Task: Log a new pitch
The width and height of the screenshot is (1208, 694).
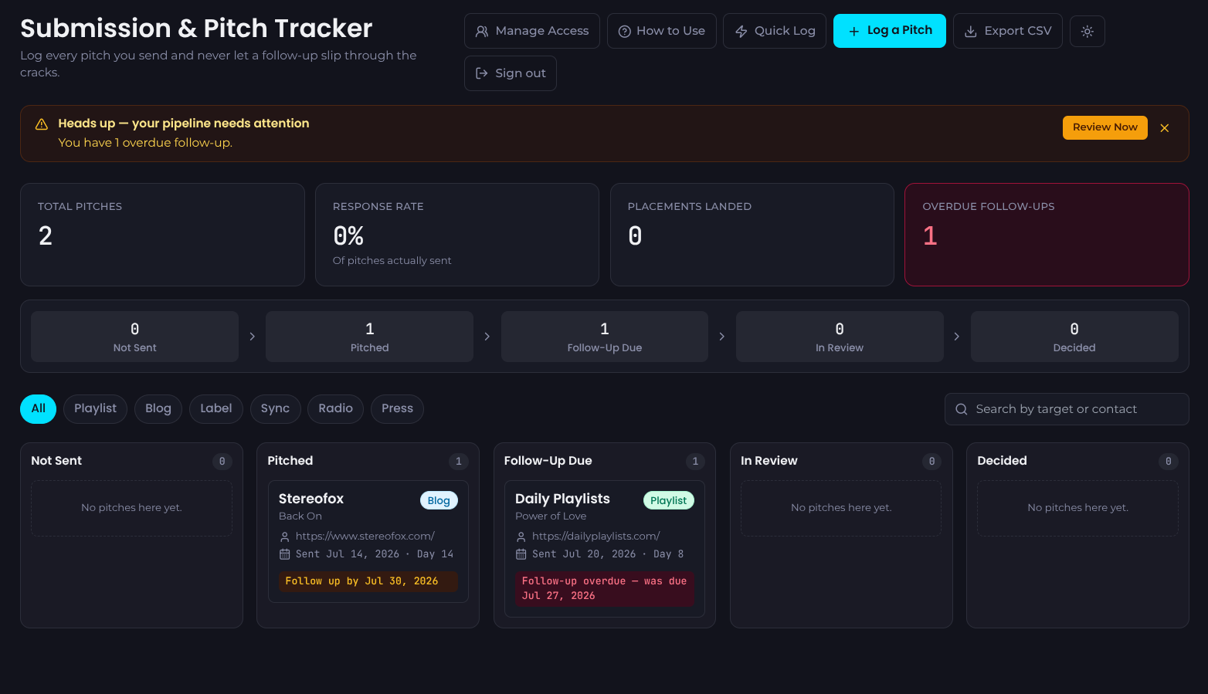Action: [x=889, y=31]
